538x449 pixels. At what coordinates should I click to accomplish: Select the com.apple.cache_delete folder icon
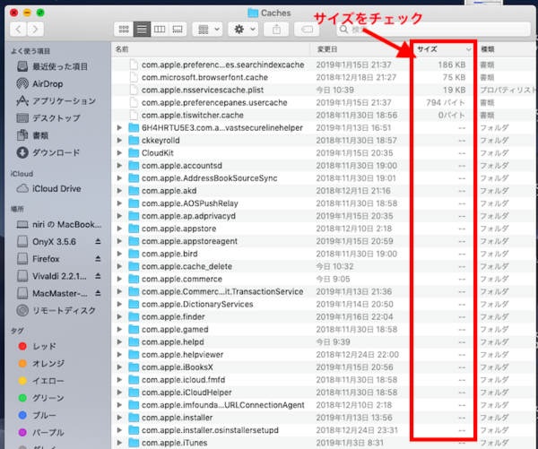(x=134, y=266)
